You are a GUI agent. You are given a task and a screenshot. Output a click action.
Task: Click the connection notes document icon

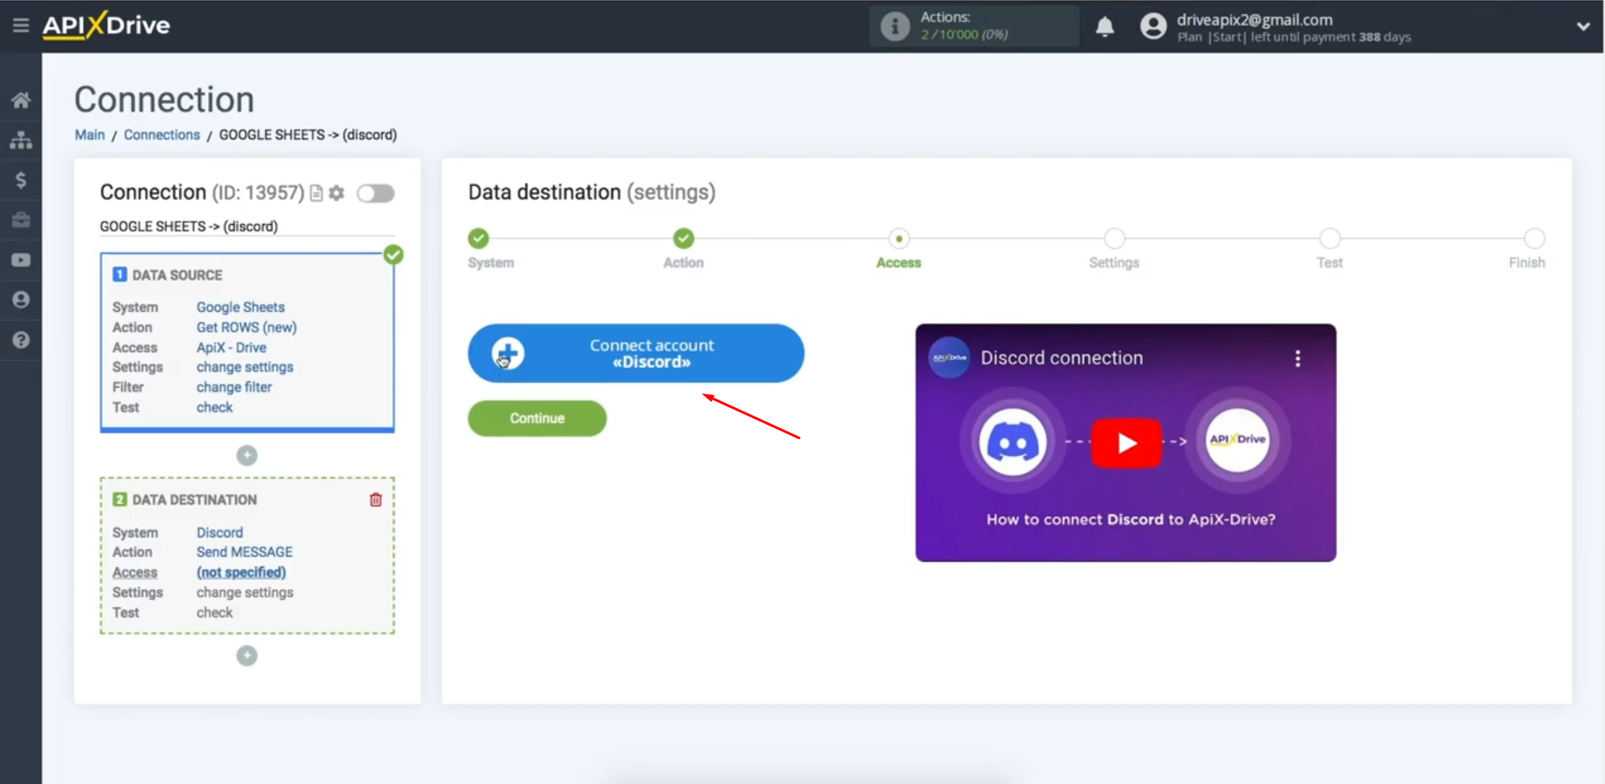pos(315,193)
